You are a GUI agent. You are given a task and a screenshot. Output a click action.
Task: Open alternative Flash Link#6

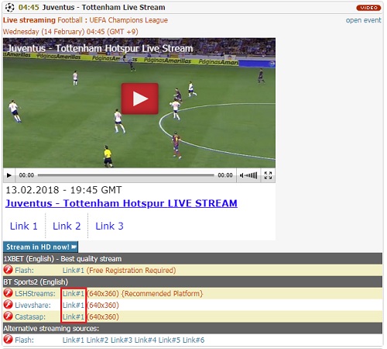point(193,340)
